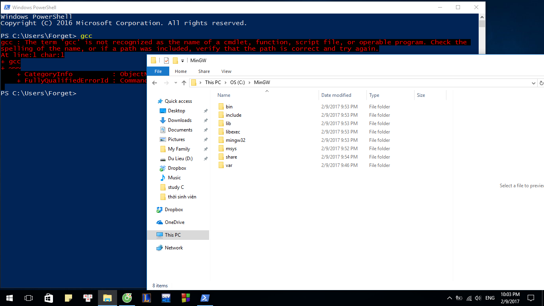
Task: Open the Windows Store taskbar icon
Action: [49, 298]
